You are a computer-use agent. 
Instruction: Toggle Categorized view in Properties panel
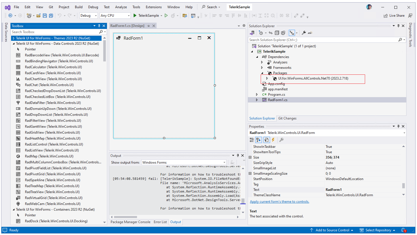click(x=252, y=140)
